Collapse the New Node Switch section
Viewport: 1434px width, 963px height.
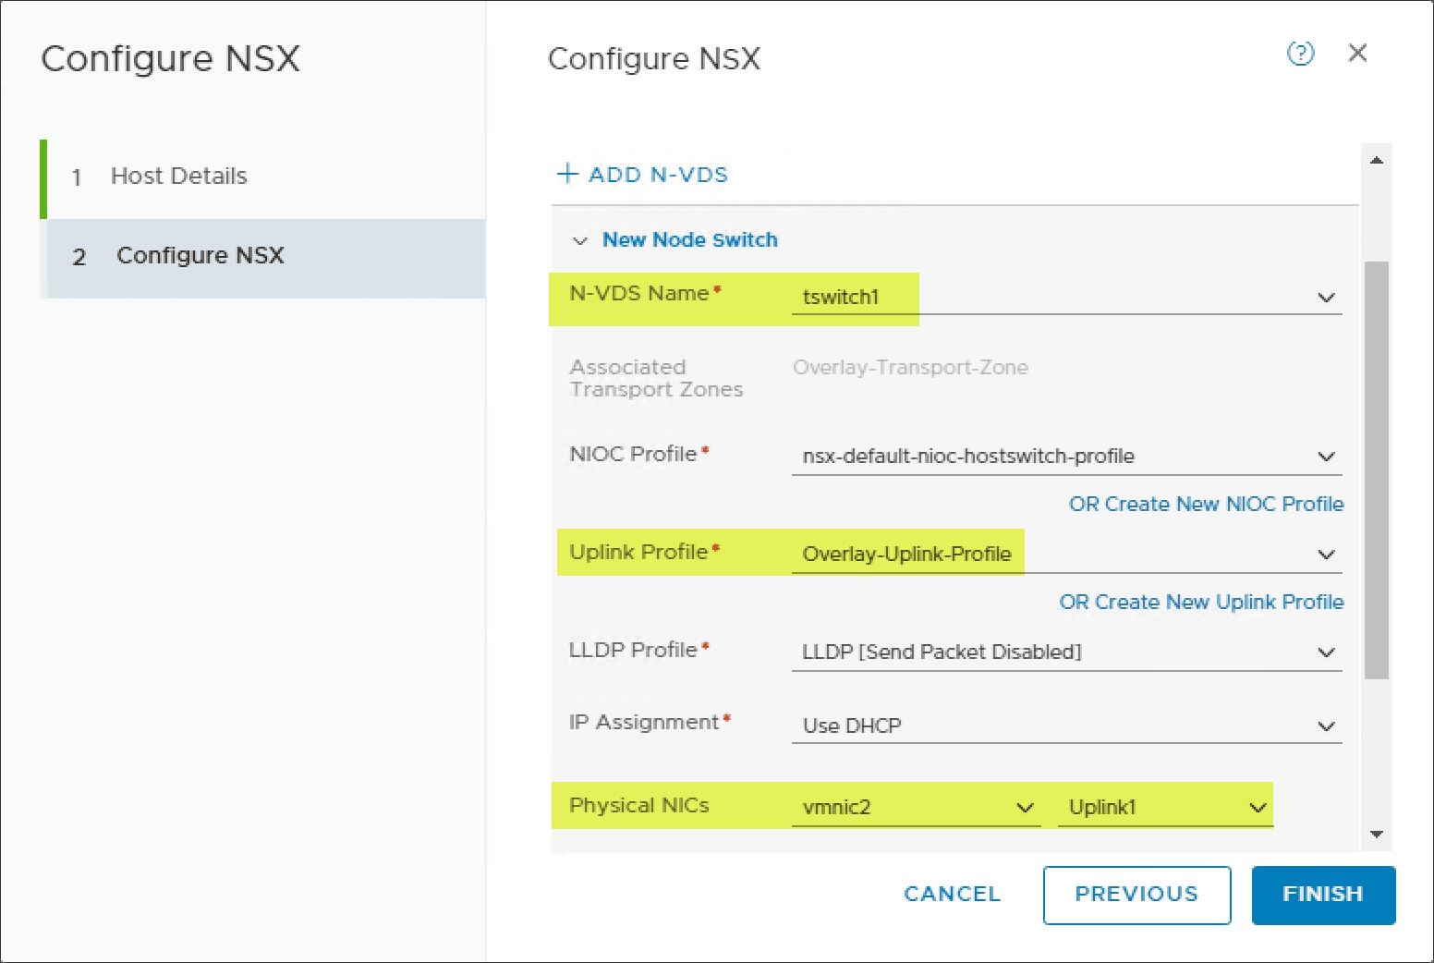click(x=580, y=241)
